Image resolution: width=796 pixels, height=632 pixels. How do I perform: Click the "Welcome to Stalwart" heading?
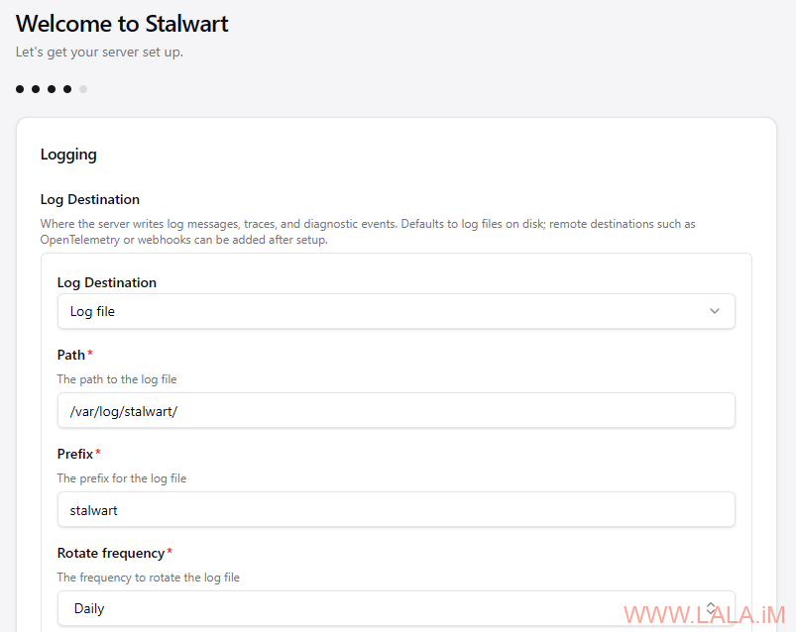122,24
